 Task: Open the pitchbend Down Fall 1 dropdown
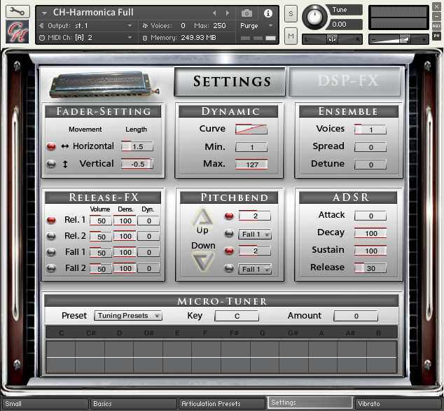pos(255,269)
